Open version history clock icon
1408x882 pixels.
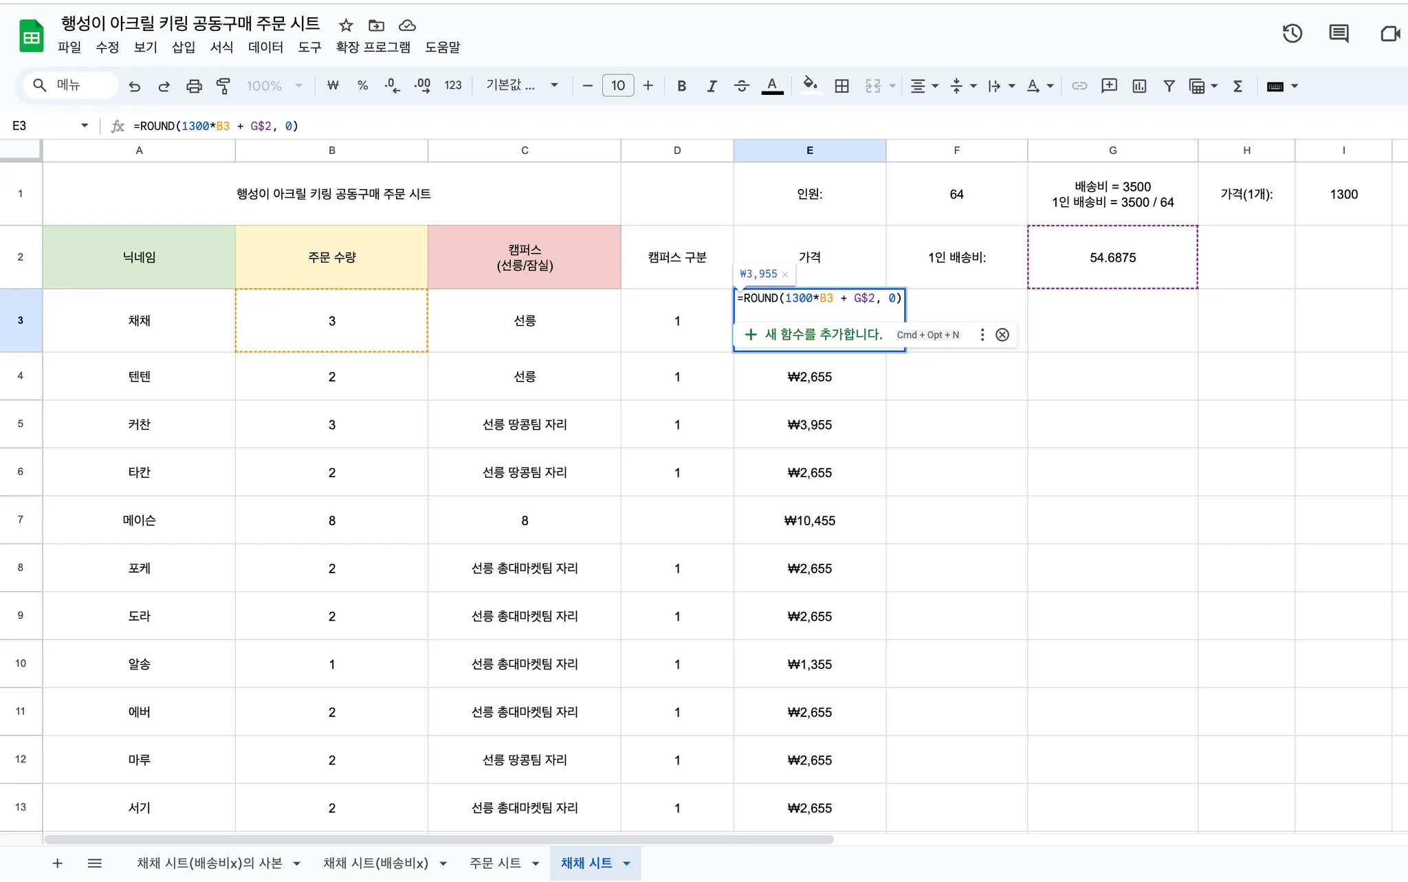pyautogui.click(x=1292, y=34)
